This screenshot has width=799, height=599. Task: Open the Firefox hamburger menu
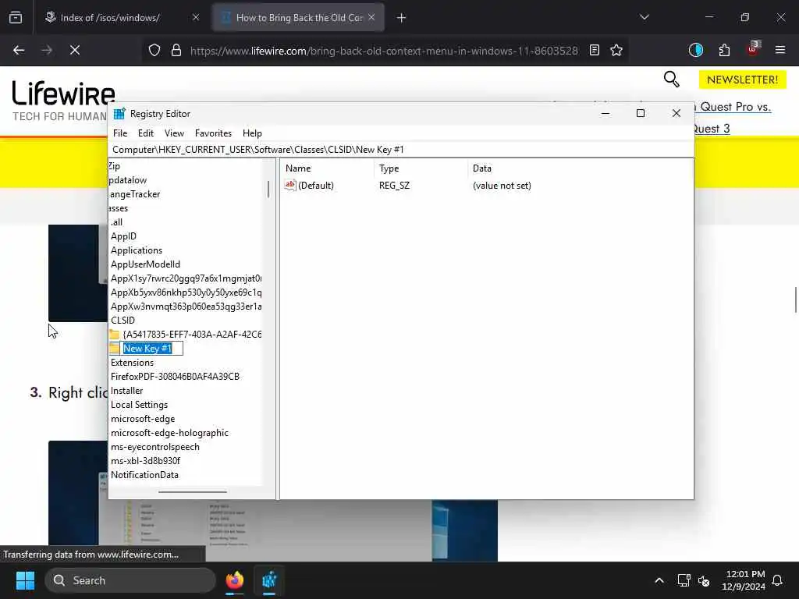pos(780,51)
